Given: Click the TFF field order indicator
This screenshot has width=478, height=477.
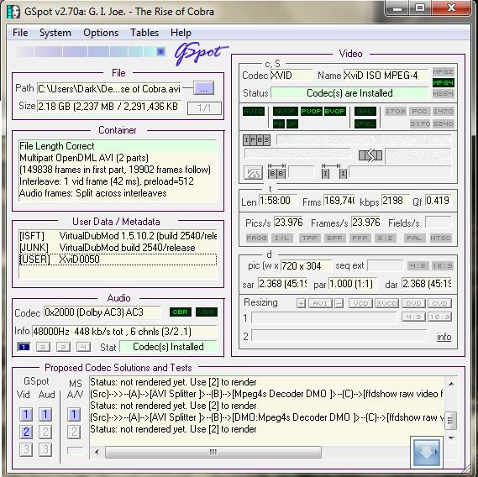Looking at the screenshot, I should tap(310, 238).
